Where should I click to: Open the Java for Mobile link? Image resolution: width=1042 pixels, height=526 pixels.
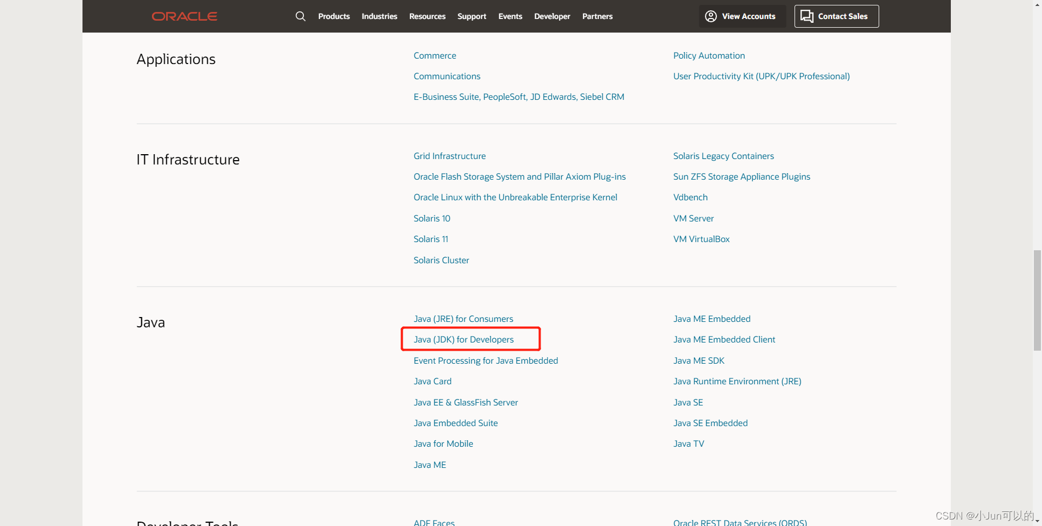pyautogui.click(x=443, y=443)
